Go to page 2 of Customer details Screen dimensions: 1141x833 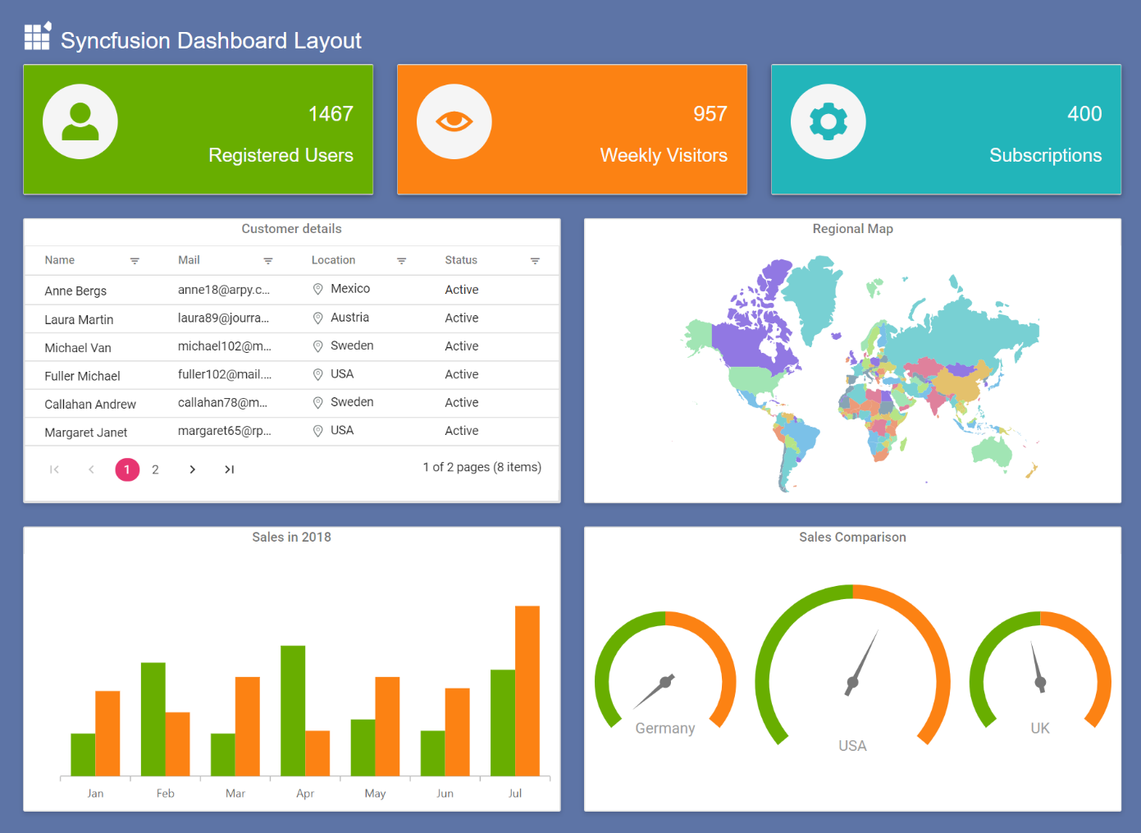(x=155, y=469)
